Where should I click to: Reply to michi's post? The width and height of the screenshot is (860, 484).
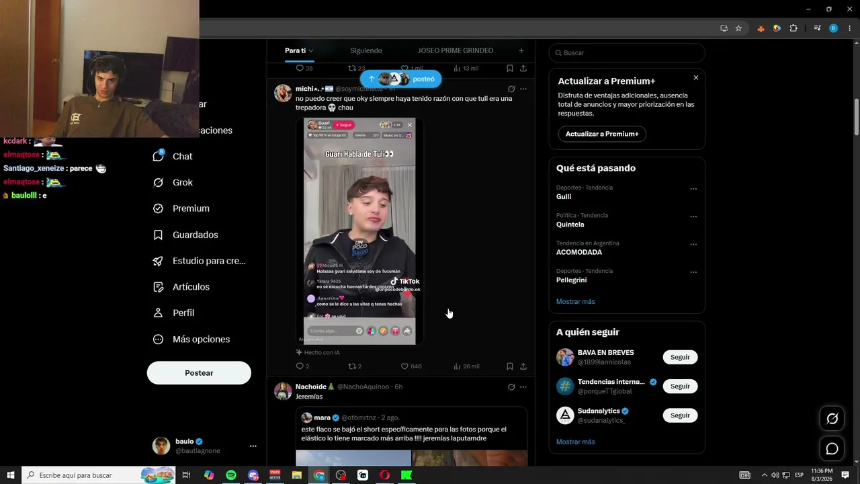(302, 366)
